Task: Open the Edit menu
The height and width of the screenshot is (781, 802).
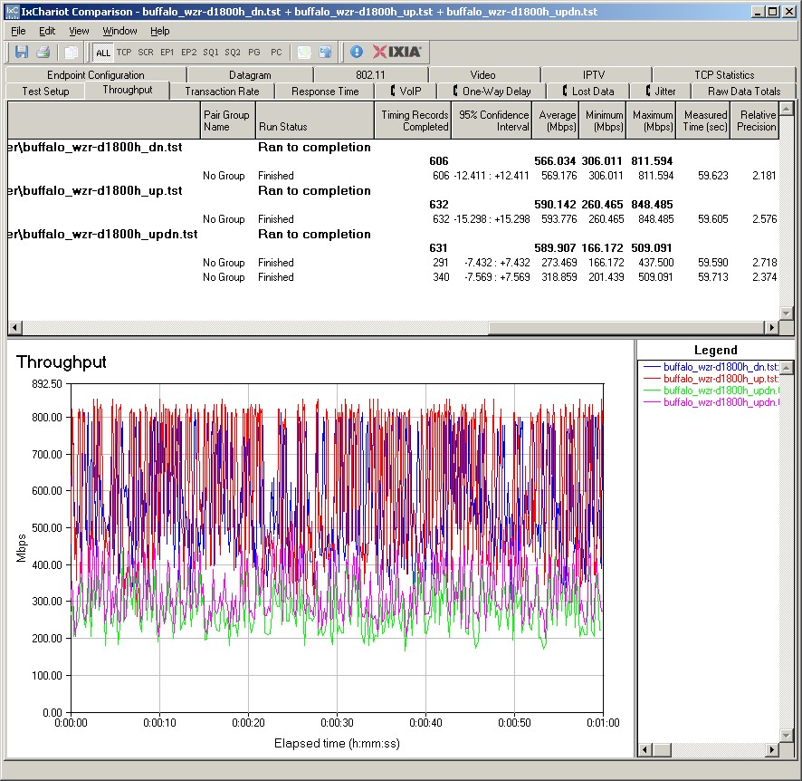Action: click(x=47, y=31)
